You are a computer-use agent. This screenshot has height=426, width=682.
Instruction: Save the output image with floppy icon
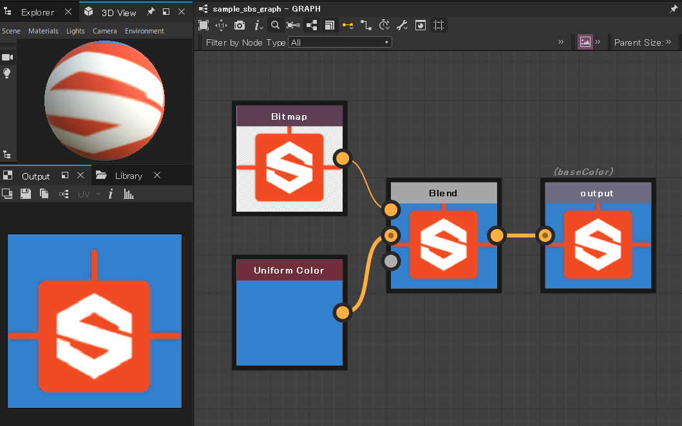pos(26,194)
